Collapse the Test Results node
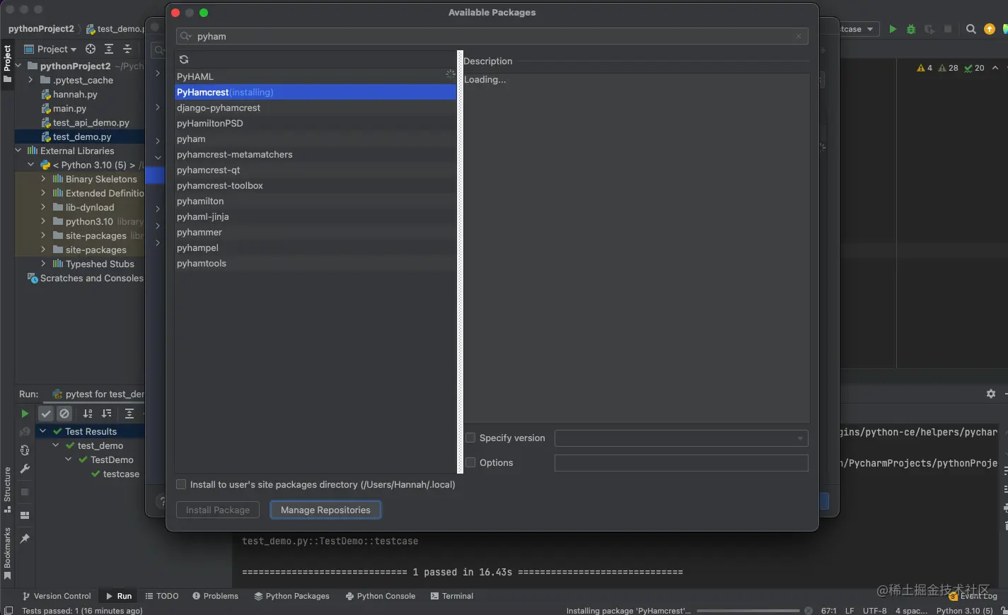1008x615 pixels. 43,431
